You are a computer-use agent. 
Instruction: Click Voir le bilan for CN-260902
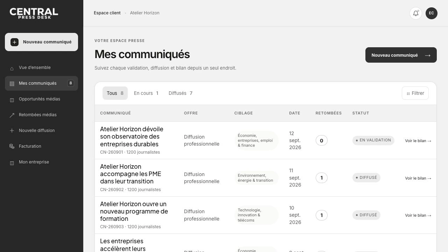pos(418,178)
